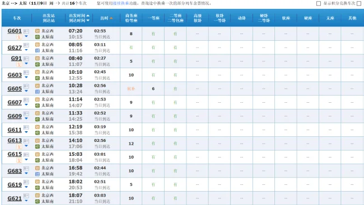The image size is (364, 205).
Task: Open the ID card icon beside G611
Action: coord(26,127)
